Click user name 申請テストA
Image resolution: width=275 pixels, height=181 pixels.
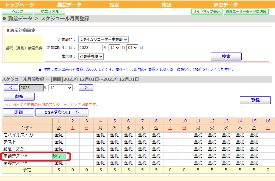coord(15,156)
